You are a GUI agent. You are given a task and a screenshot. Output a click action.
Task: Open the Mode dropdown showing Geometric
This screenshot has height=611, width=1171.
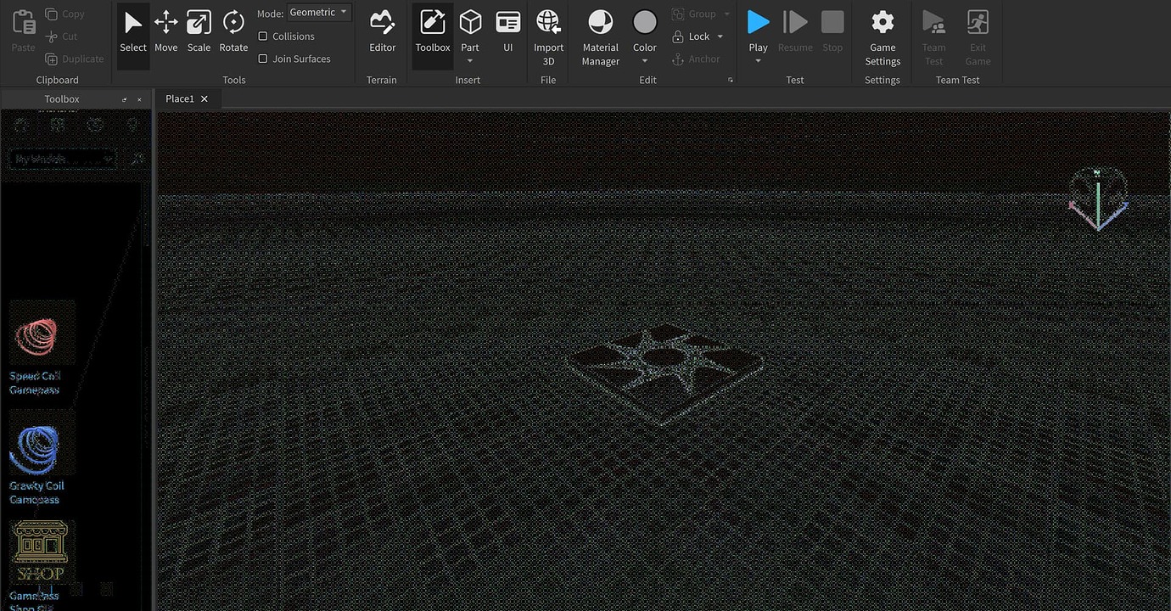(x=318, y=12)
